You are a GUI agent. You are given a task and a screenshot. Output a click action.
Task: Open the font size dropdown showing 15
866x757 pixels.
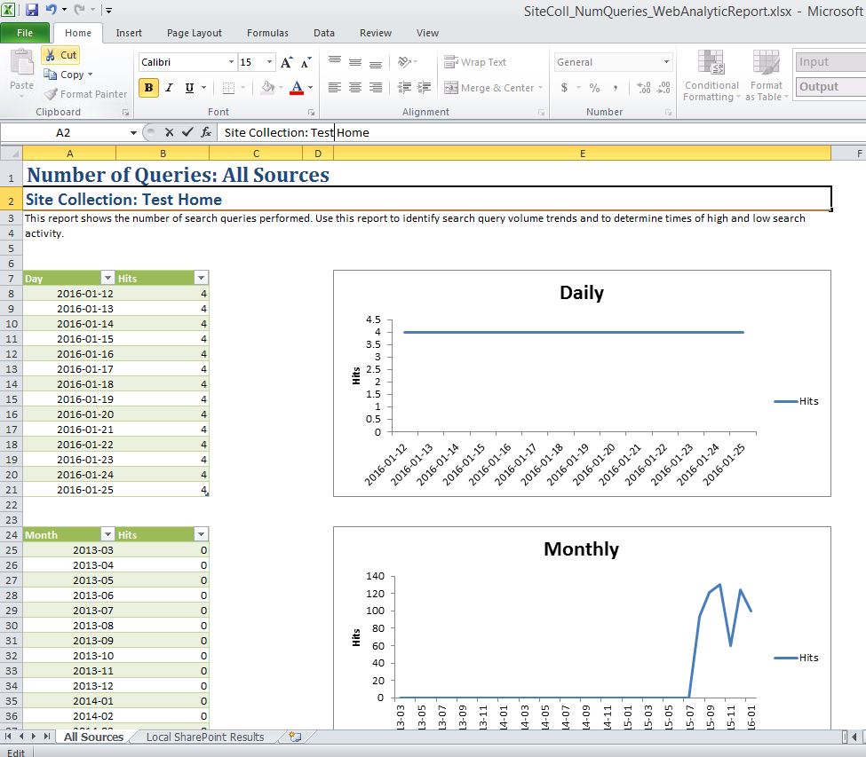pos(269,62)
